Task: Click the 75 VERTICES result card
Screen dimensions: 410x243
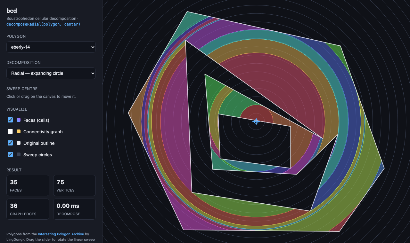Action: pos(74,185)
